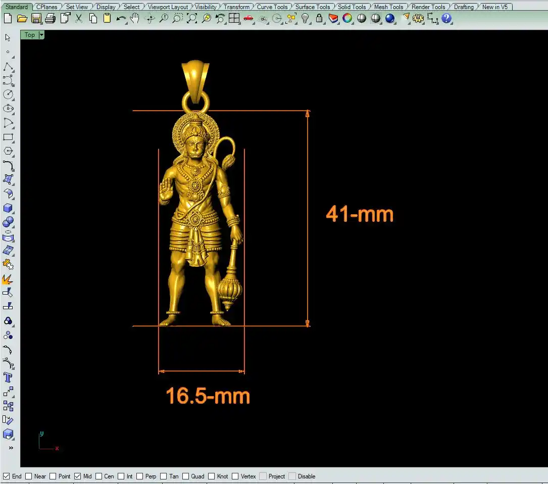Image resolution: width=548 pixels, height=484 pixels.
Task: Click the Lock objects padlock icon
Action: tap(319, 19)
